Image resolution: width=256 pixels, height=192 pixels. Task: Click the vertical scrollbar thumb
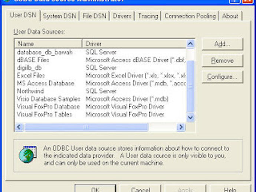(190, 86)
